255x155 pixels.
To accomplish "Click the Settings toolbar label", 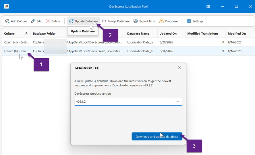I will coord(198,21).
